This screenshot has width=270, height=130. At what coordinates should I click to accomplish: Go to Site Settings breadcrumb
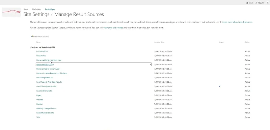click(36, 14)
